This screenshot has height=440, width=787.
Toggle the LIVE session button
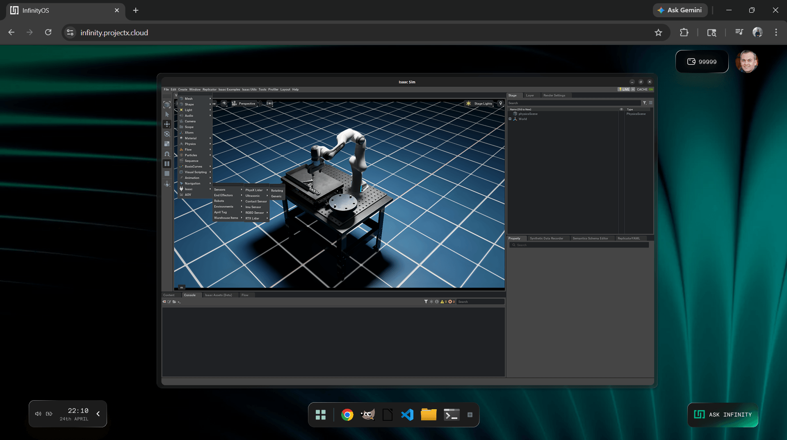point(624,89)
